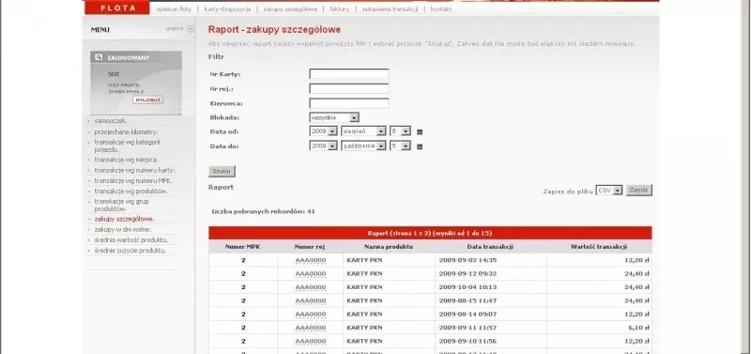Collapse the MENU panel with the X icon
Viewport: 751px width, 354px height.
(x=191, y=29)
